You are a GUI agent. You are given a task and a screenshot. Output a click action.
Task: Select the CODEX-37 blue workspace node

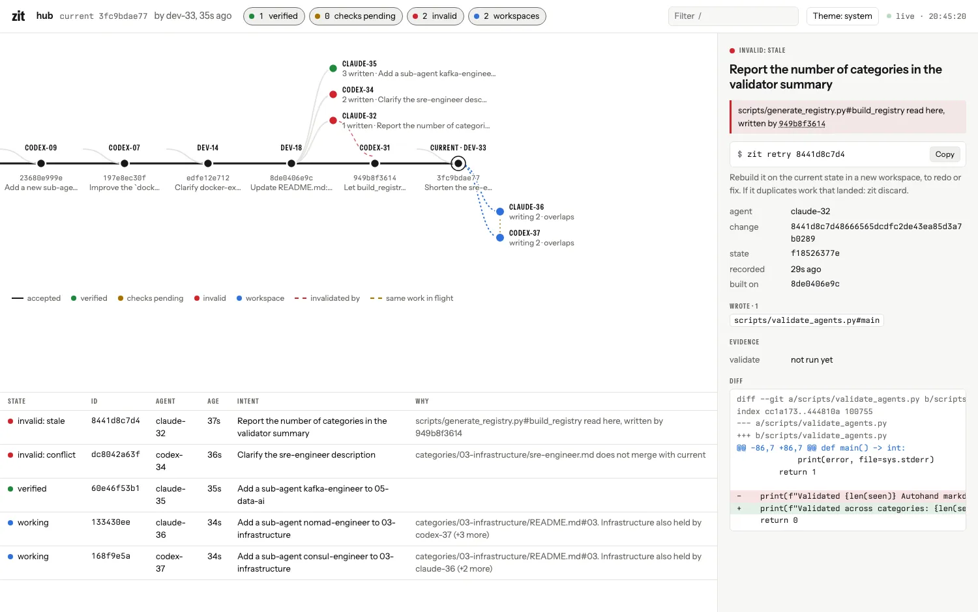pyautogui.click(x=500, y=238)
